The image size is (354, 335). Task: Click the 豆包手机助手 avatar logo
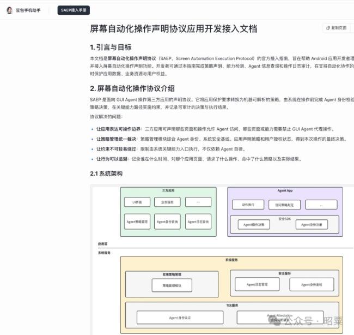[9, 10]
